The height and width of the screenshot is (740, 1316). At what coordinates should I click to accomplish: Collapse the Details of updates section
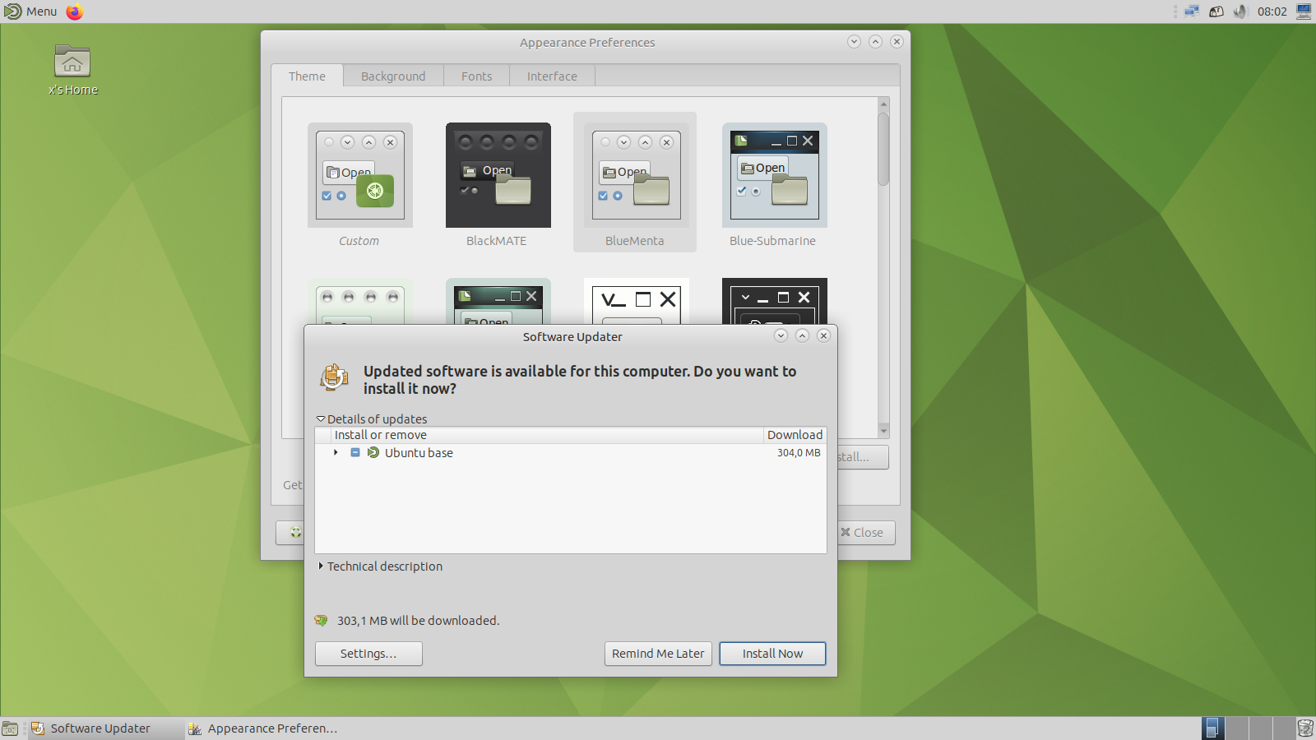321,419
